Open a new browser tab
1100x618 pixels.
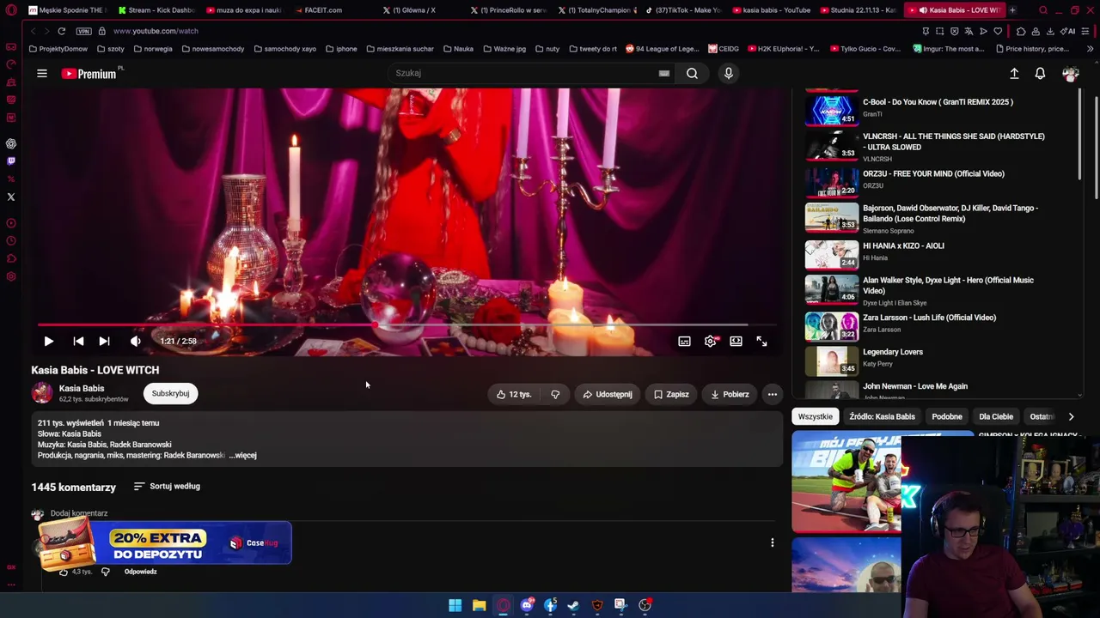1012,10
